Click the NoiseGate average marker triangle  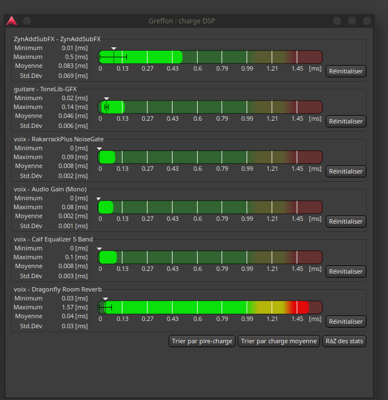[100, 149]
